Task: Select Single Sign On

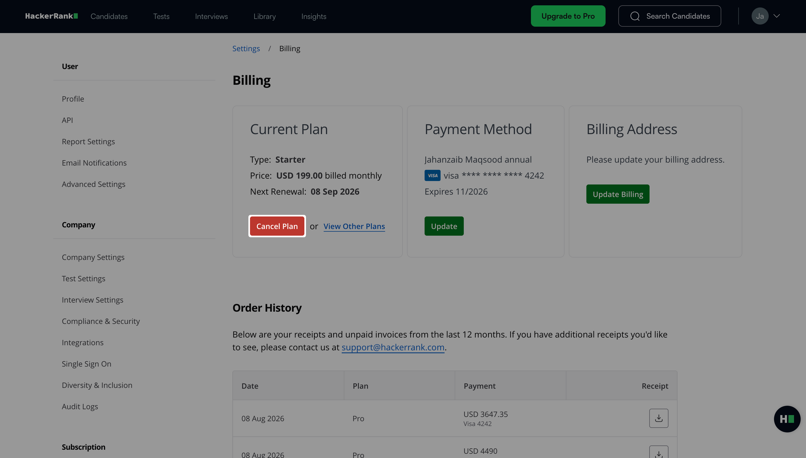Action: (86, 364)
